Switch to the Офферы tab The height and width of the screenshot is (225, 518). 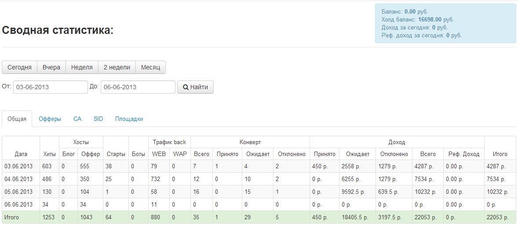(x=50, y=119)
